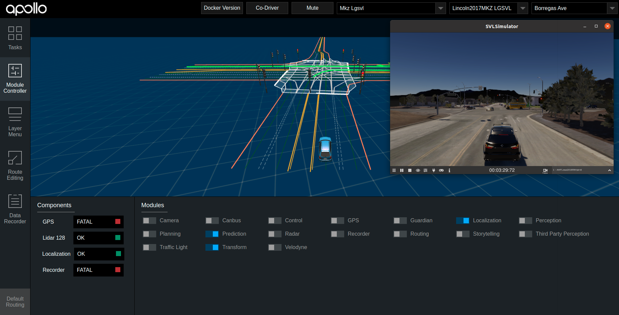619x315 pixels.
Task: Click the follow camera icon in simulator
Action: tap(545, 171)
